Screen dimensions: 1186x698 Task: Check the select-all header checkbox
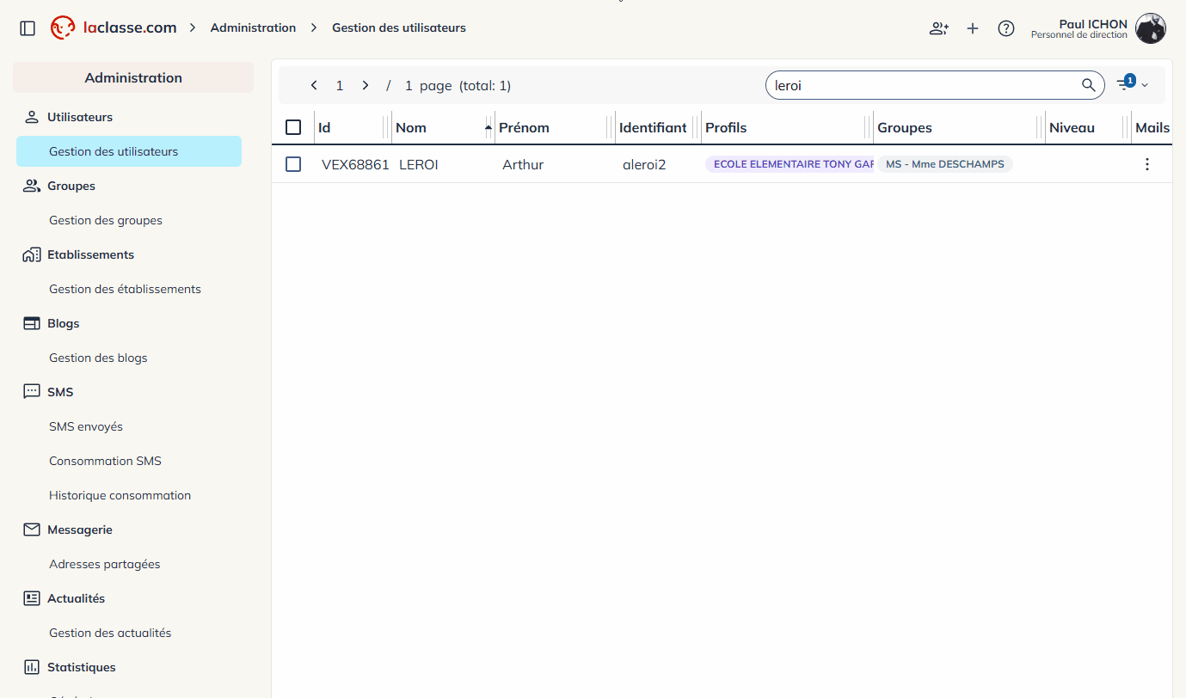click(293, 127)
